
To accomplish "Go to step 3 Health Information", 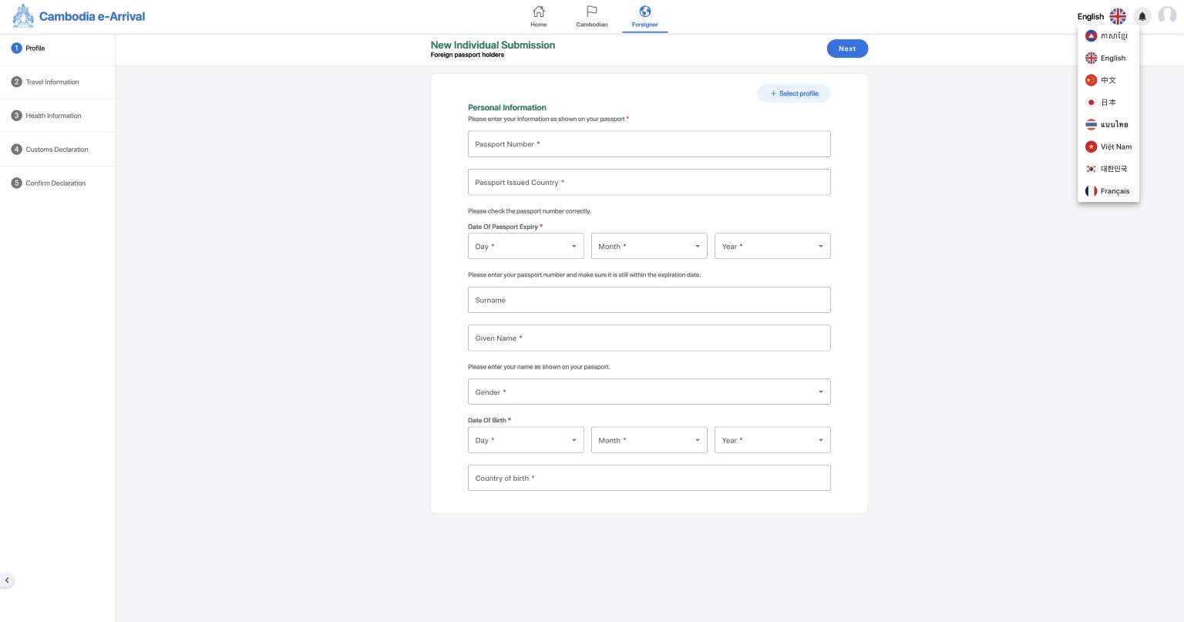I will coord(57,116).
